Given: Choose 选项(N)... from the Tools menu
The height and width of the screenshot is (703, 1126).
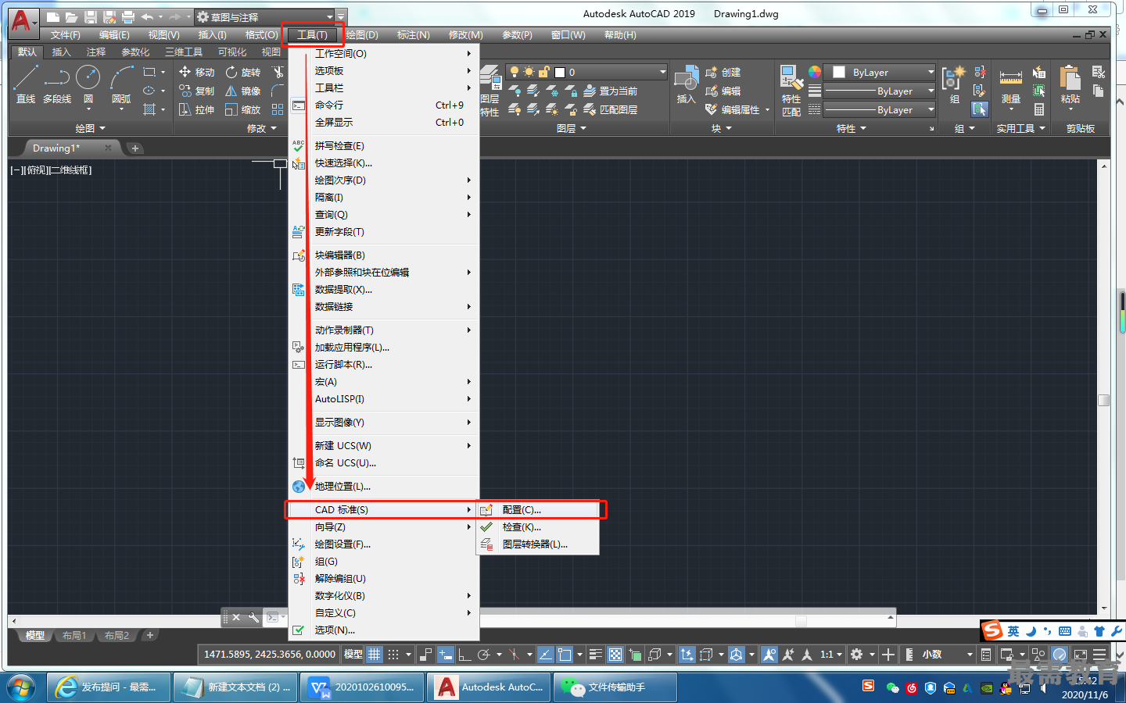Looking at the screenshot, I should click(x=383, y=630).
